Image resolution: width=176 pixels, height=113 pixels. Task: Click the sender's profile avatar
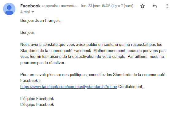(9, 9)
